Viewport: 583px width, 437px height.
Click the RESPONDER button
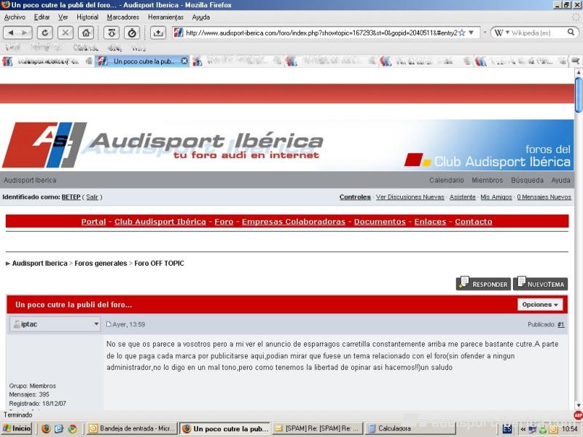point(483,283)
